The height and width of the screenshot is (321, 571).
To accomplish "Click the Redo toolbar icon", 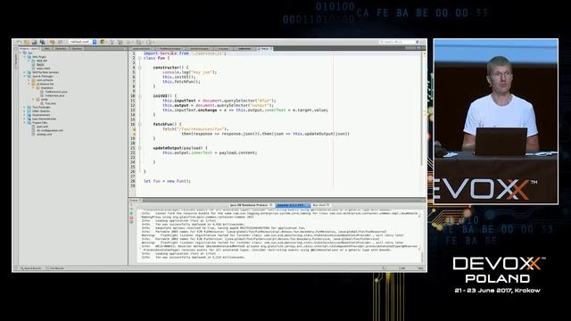I will coord(60,42).
